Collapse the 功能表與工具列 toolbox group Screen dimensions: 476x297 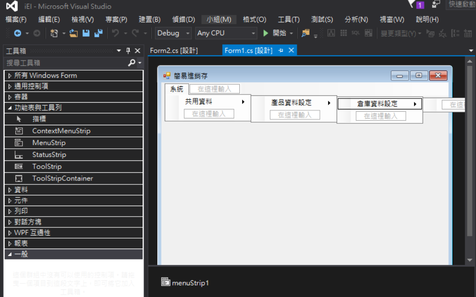click(x=10, y=108)
